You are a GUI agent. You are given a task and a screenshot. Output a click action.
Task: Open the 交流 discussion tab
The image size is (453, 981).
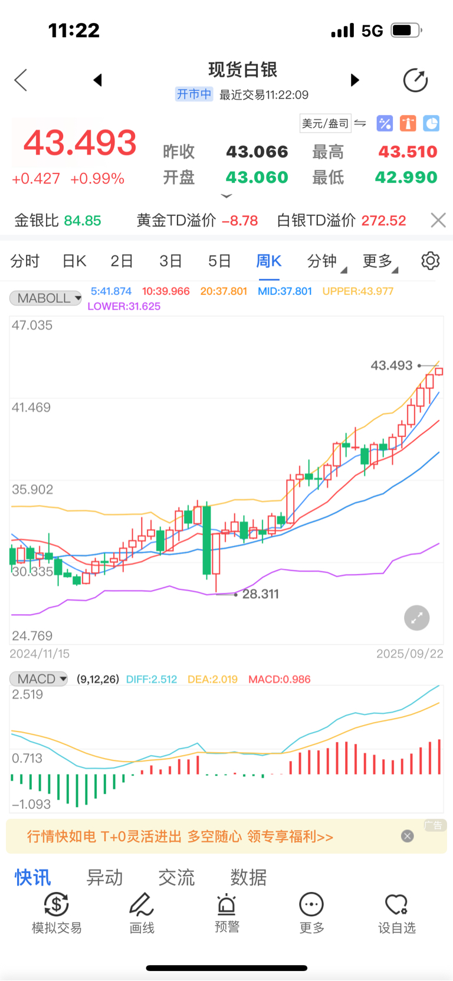coord(176,877)
